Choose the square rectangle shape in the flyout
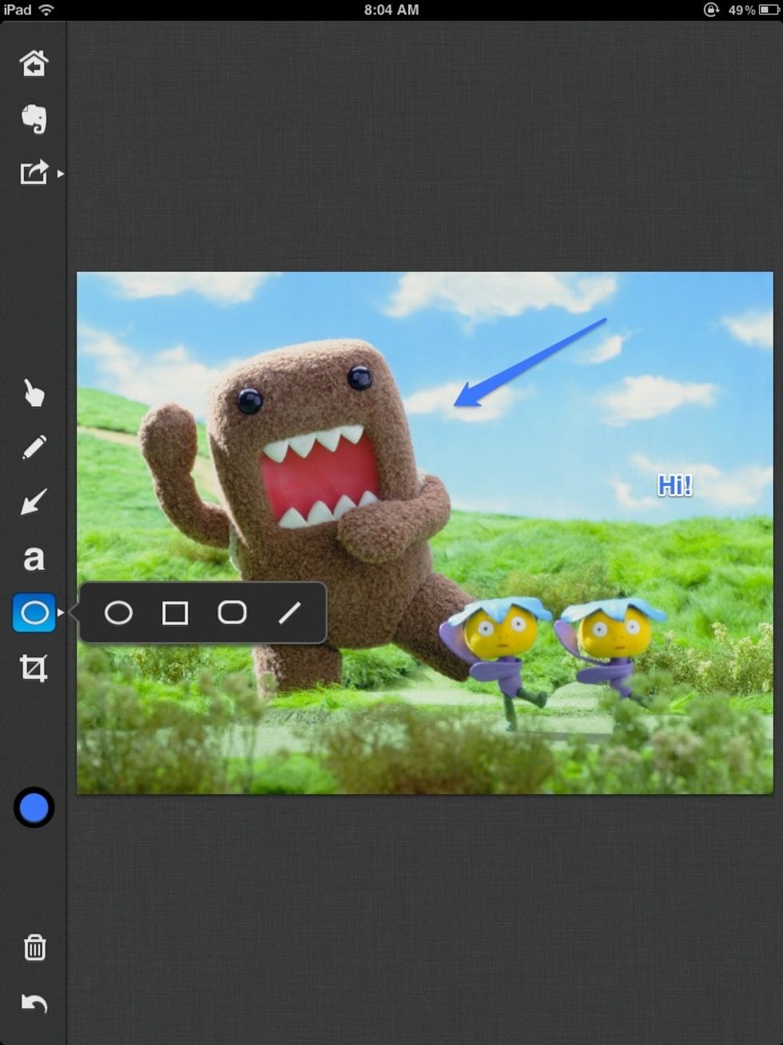The height and width of the screenshot is (1045, 783). point(175,613)
